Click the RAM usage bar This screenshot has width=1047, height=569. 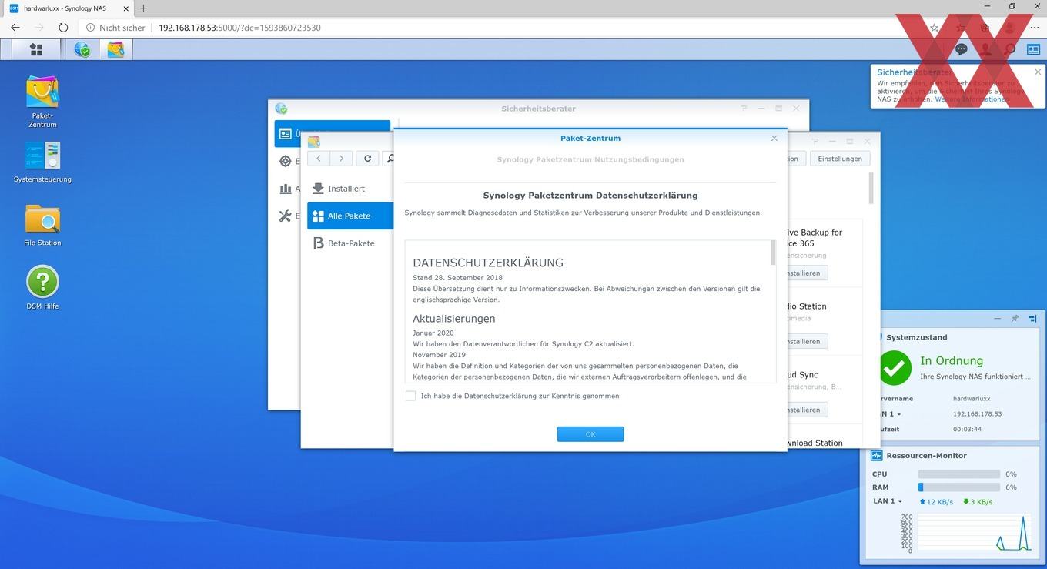click(x=958, y=487)
